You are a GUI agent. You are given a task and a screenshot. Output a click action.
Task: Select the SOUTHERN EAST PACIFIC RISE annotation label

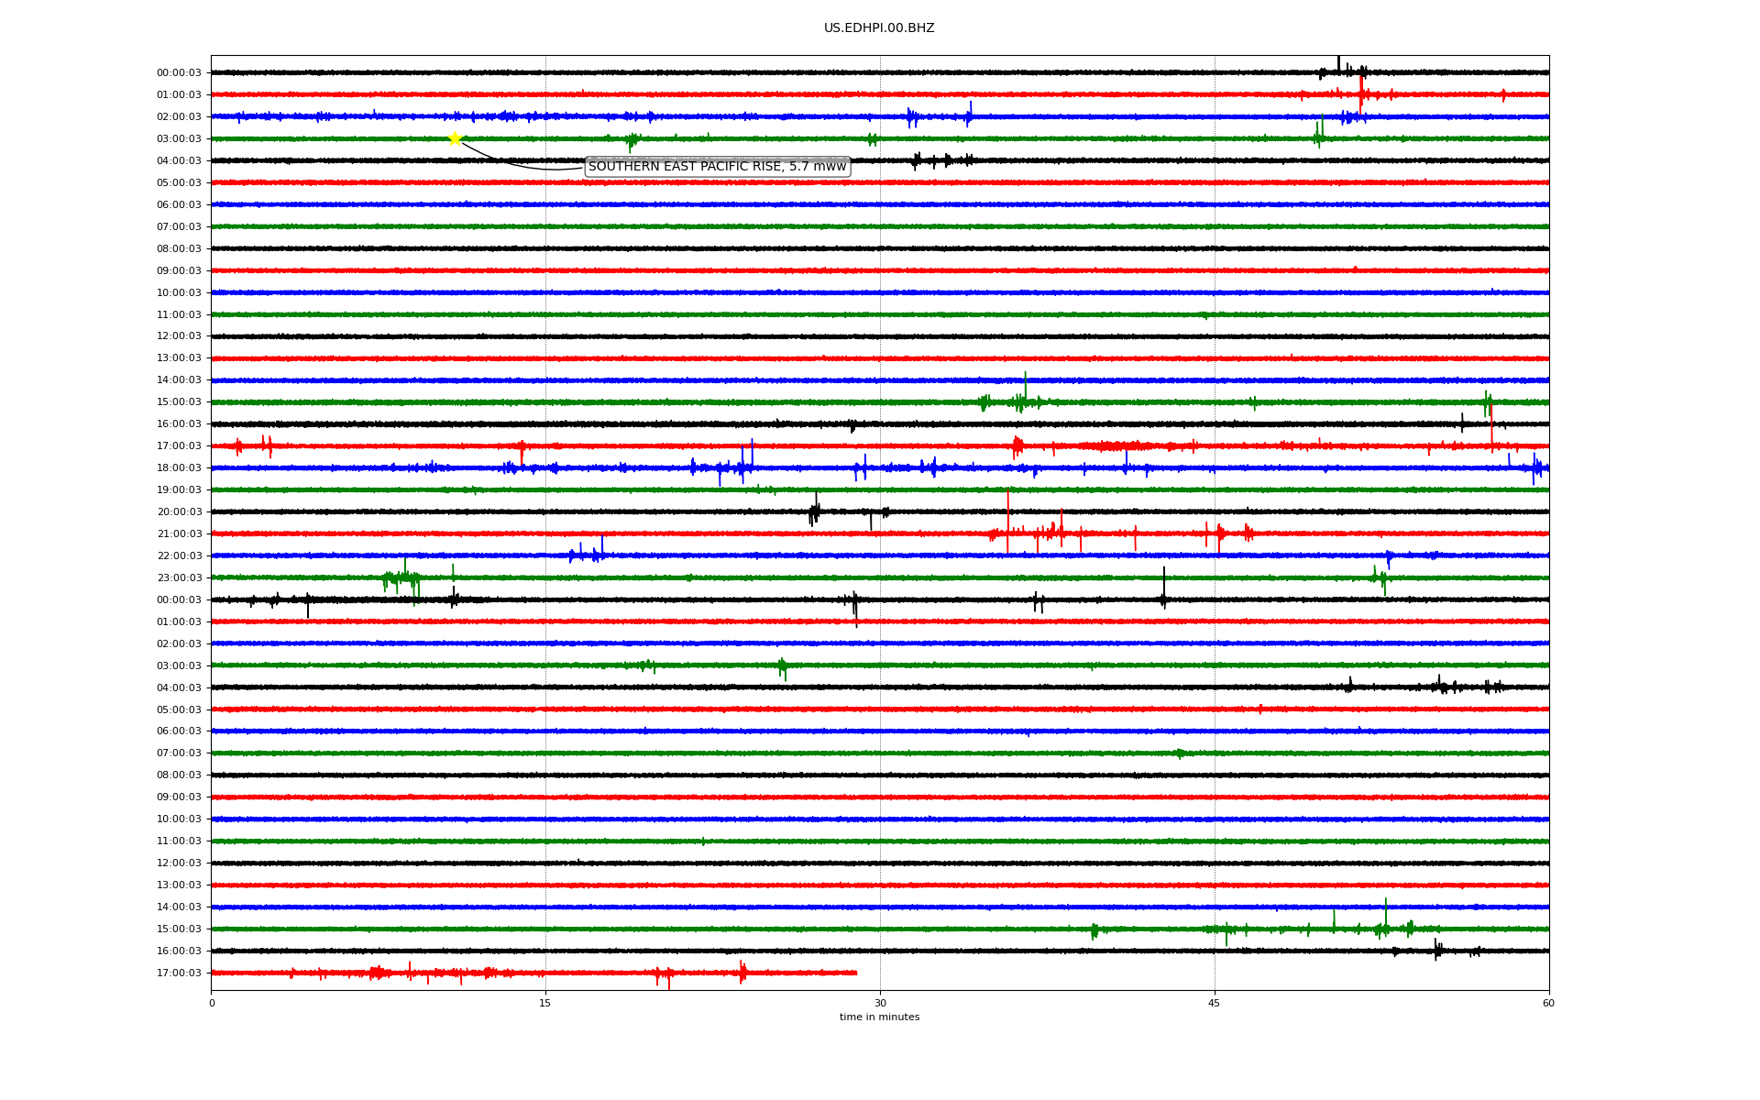coord(718,166)
